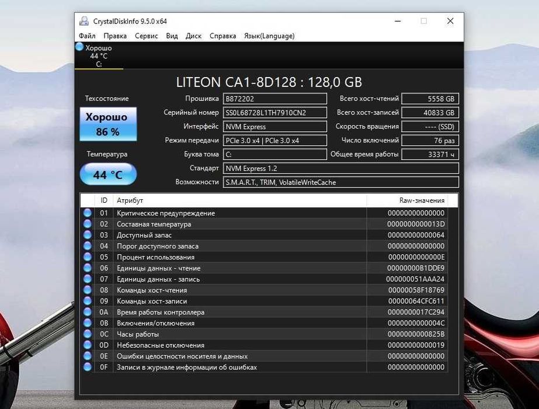Screen dimensions: 539x409
Task: Select the row Единицы данных - запись
Action: [x=264, y=279]
